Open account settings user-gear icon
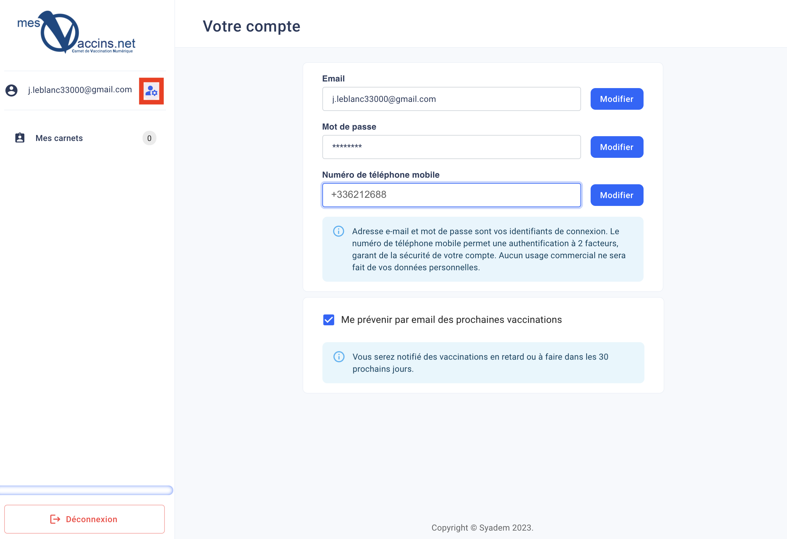The width and height of the screenshot is (787, 539). pos(151,91)
